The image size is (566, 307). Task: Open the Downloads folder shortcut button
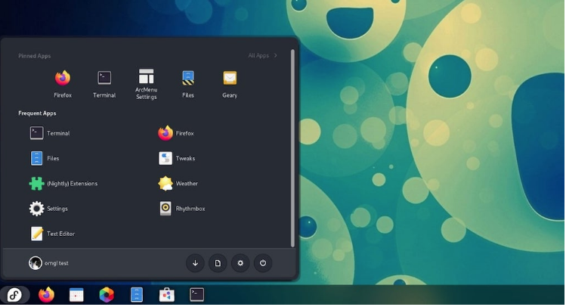point(195,263)
